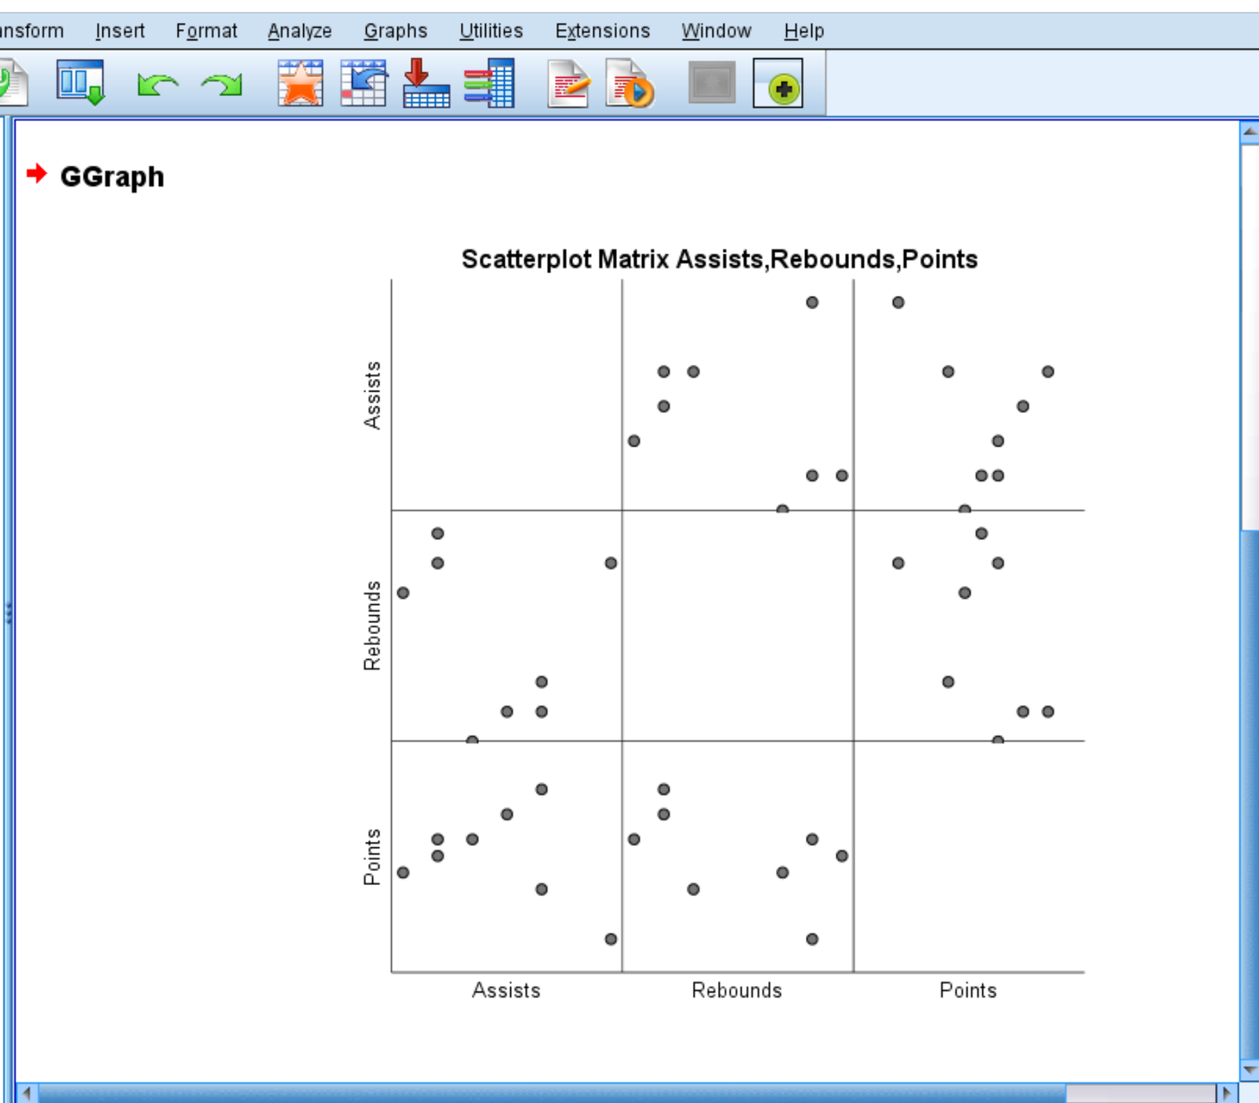Screen dimensions: 1259x1103
Task: Open the Format menu
Action: 206,31
